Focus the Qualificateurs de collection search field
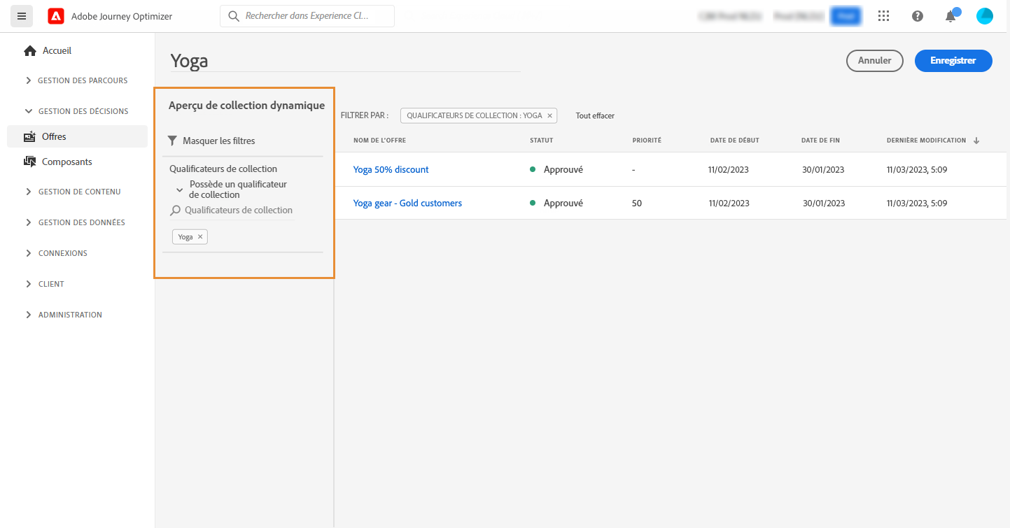Viewport: 1010px width, 528px height. pos(238,210)
